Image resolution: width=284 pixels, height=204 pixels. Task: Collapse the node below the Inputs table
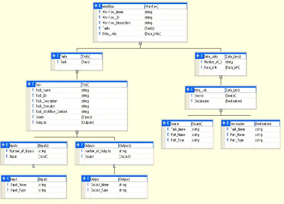point(34,166)
